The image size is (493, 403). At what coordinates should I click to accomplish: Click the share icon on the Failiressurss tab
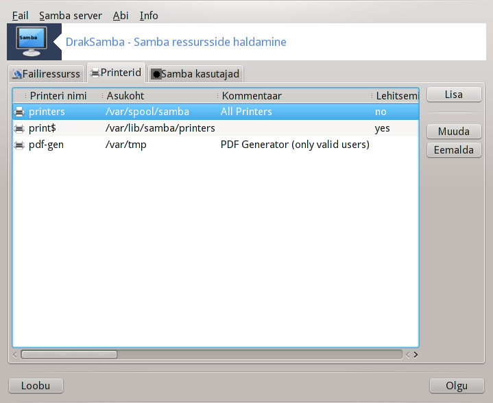pos(17,74)
